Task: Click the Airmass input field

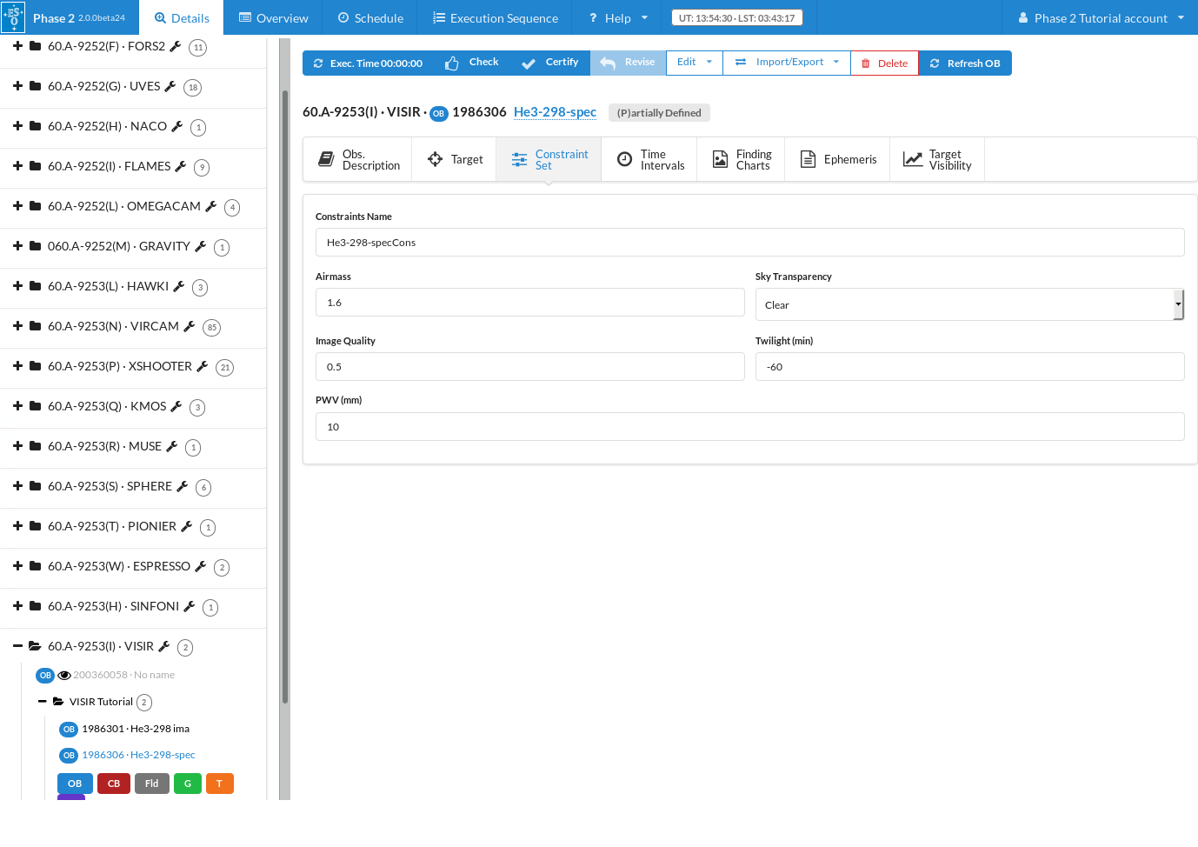Action: [529, 303]
